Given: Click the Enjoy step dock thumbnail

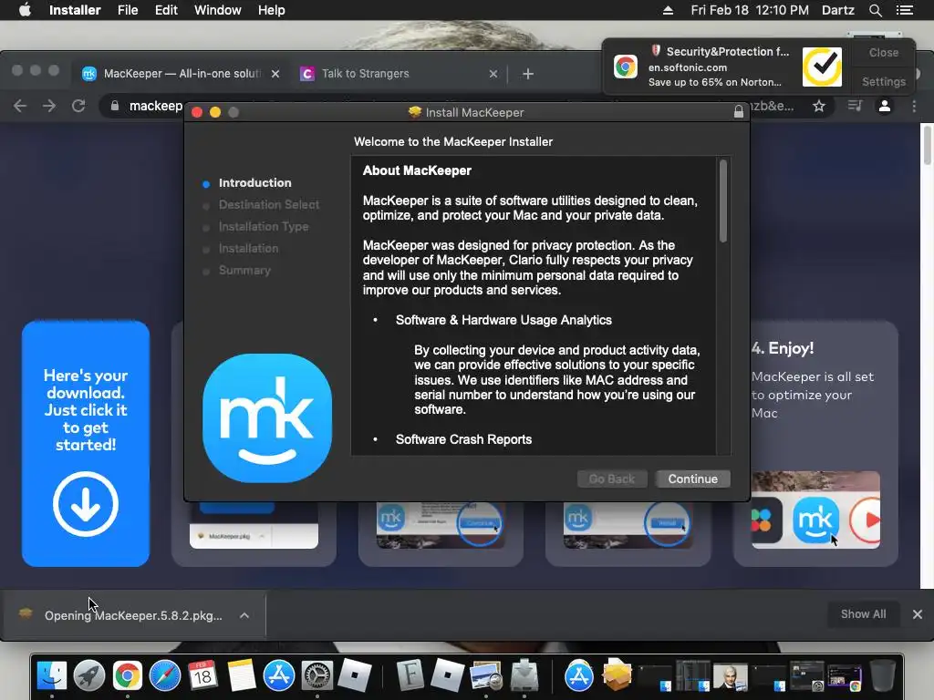Looking at the screenshot, I should pos(815,510).
